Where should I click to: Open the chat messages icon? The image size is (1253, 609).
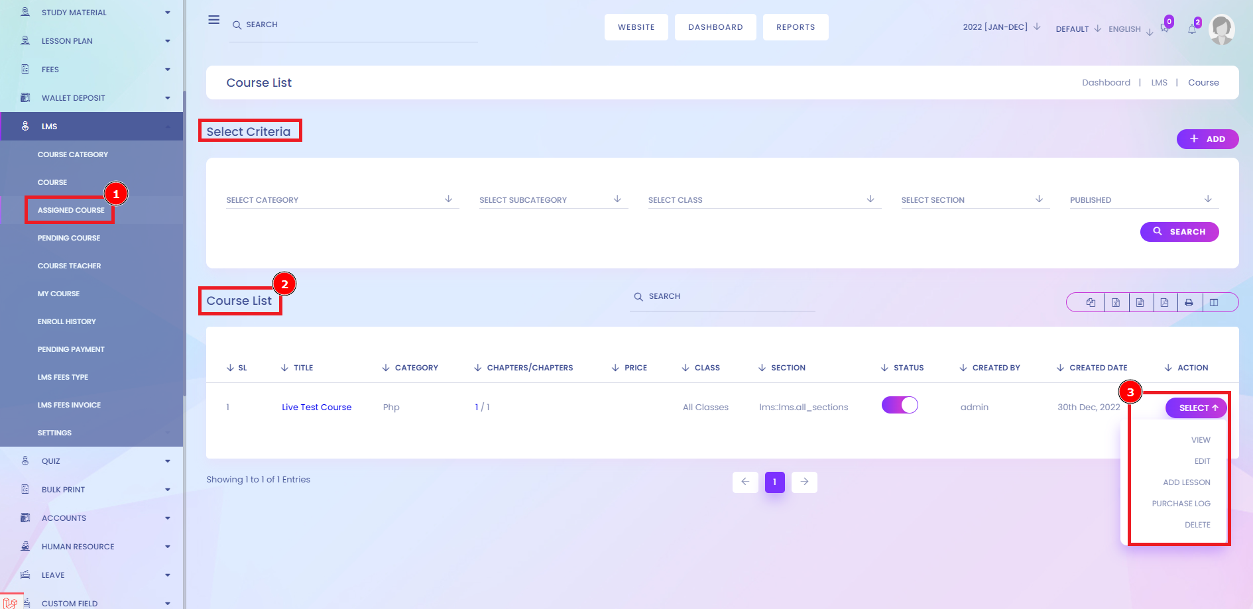(1165, 28)
